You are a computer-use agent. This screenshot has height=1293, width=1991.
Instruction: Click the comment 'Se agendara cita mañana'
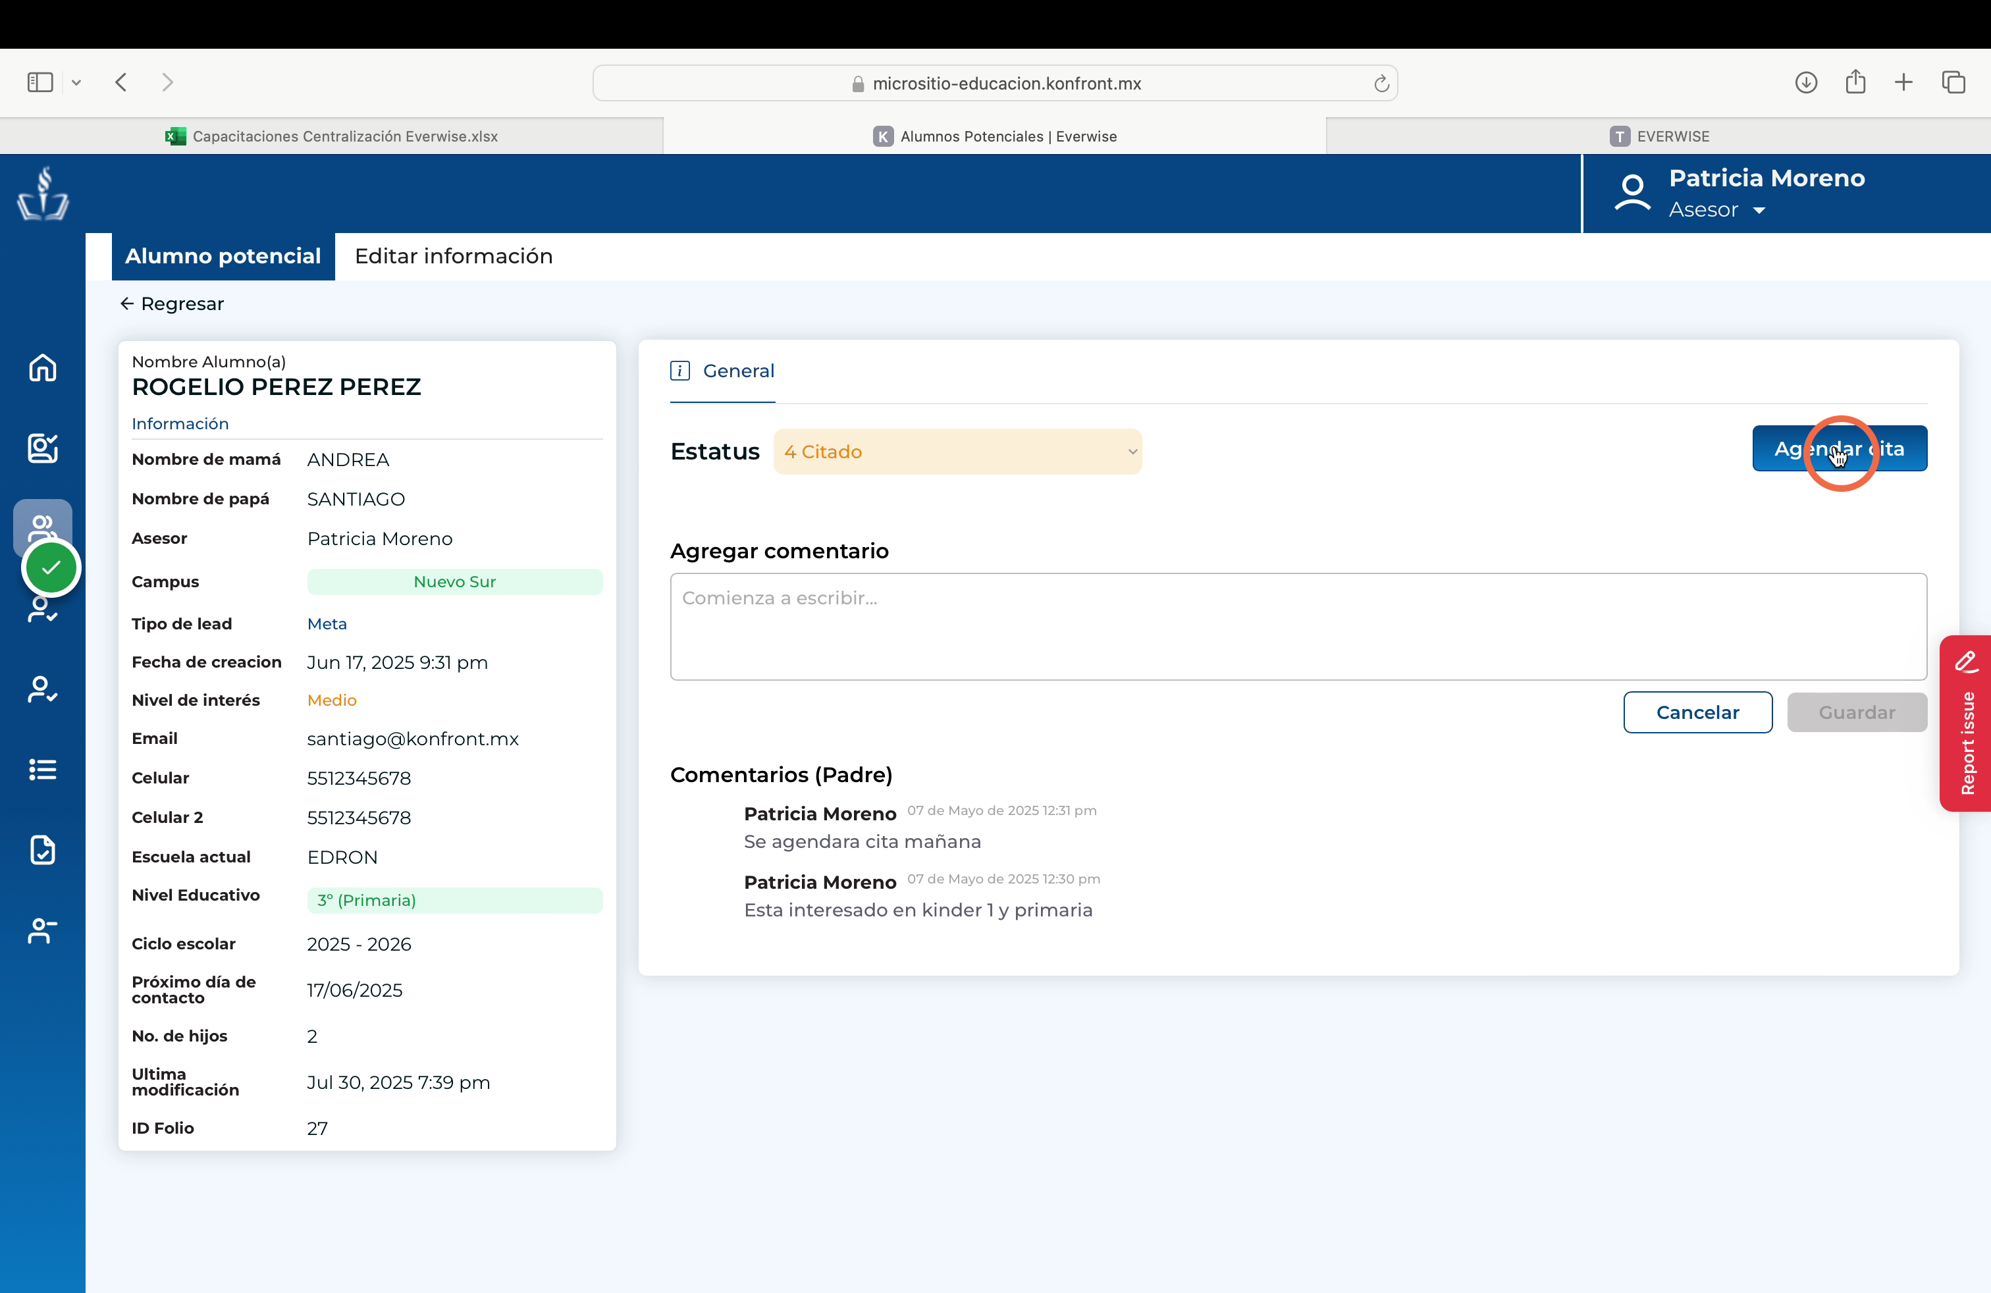(863, 841)
